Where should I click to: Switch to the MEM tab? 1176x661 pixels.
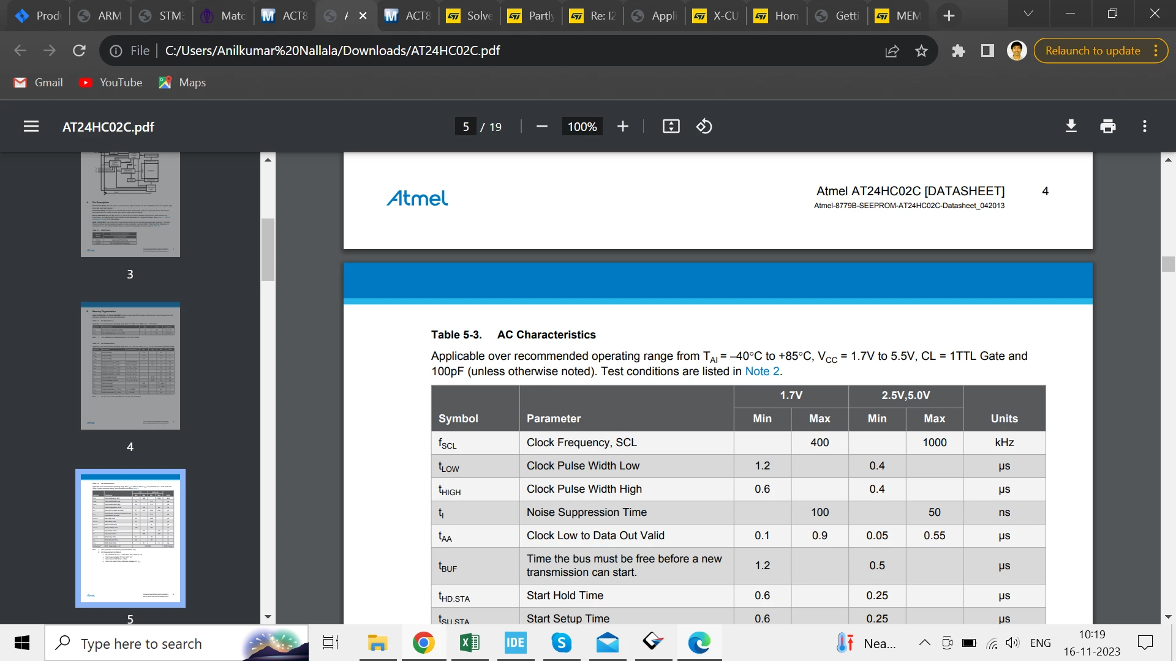click(x=899, y=16)
